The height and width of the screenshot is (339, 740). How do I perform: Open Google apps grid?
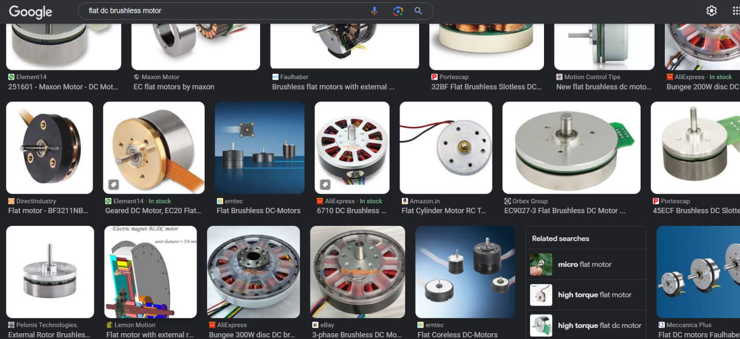736,11
